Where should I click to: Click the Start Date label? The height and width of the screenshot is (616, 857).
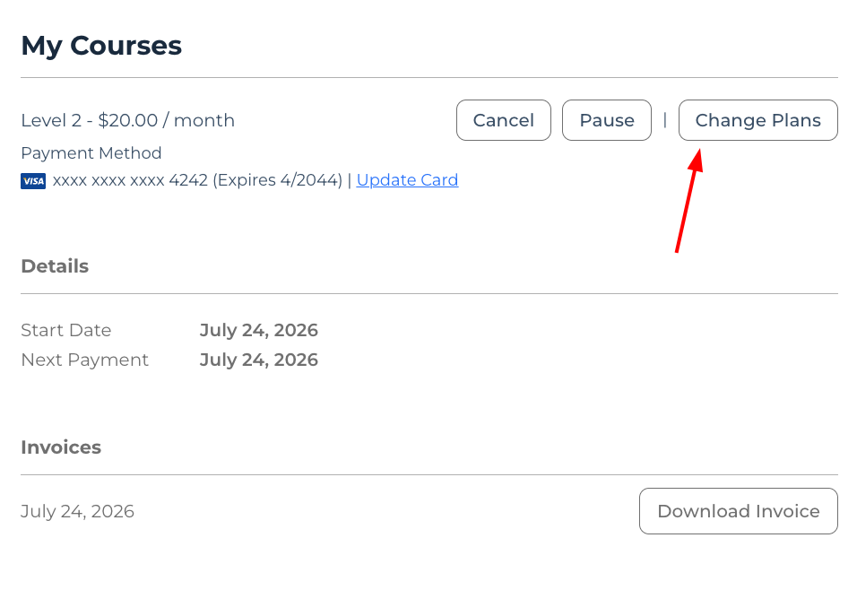pyautogui.click(x=66, y=330)
